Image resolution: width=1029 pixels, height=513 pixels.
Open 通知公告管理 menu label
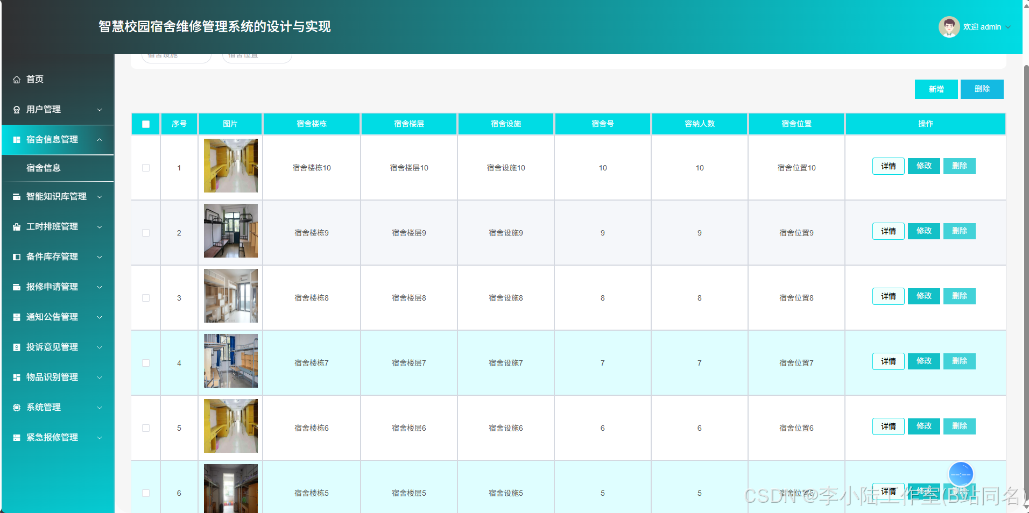pos(52,317)
